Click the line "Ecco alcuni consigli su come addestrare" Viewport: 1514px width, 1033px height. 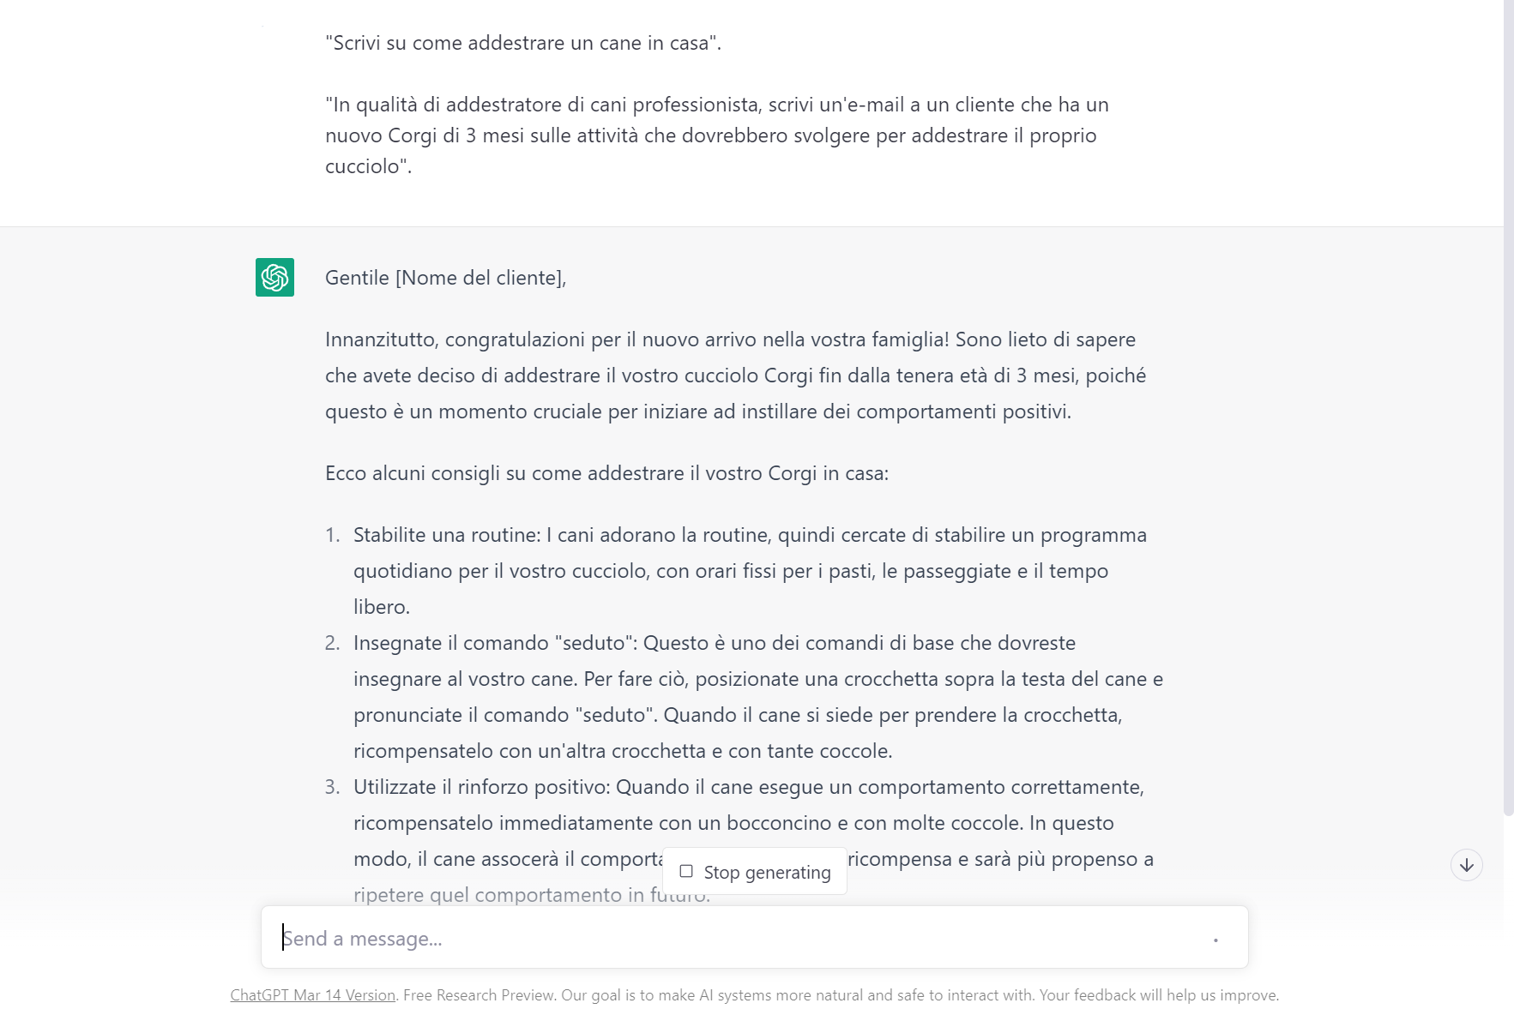(x=606, y=473)
